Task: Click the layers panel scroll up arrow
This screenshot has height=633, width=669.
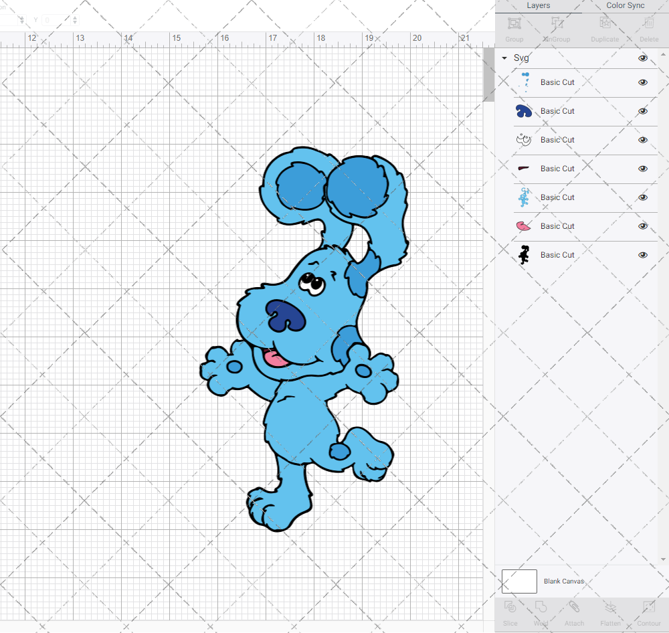Action: 662,55
